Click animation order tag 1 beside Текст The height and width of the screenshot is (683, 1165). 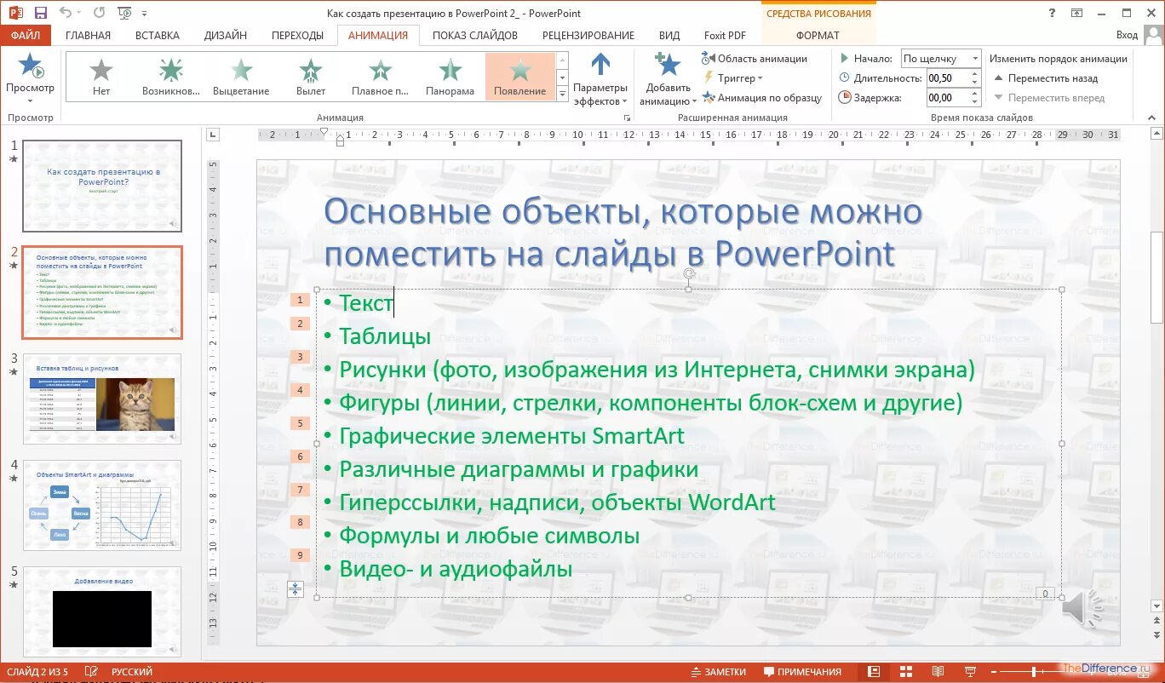point(300,300)
